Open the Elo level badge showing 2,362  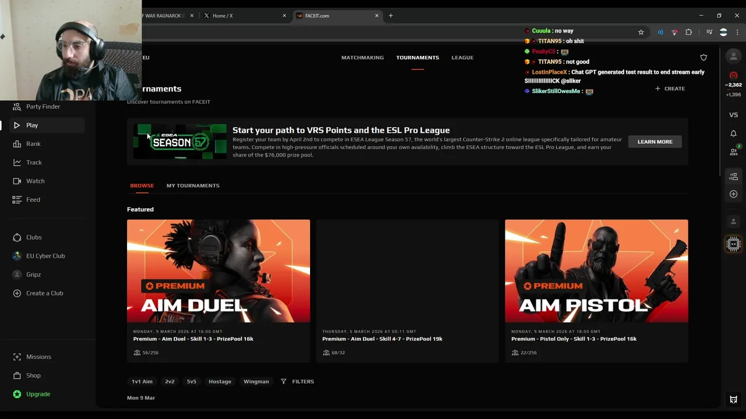coord(733,80)
